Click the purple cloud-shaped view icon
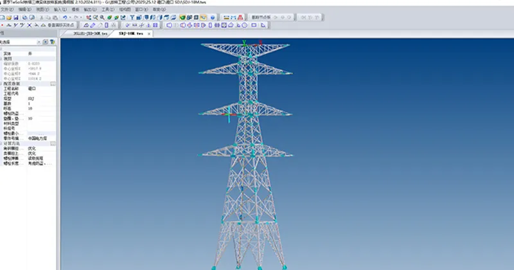 231,25
